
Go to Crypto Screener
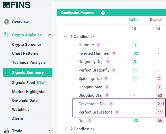26,45
